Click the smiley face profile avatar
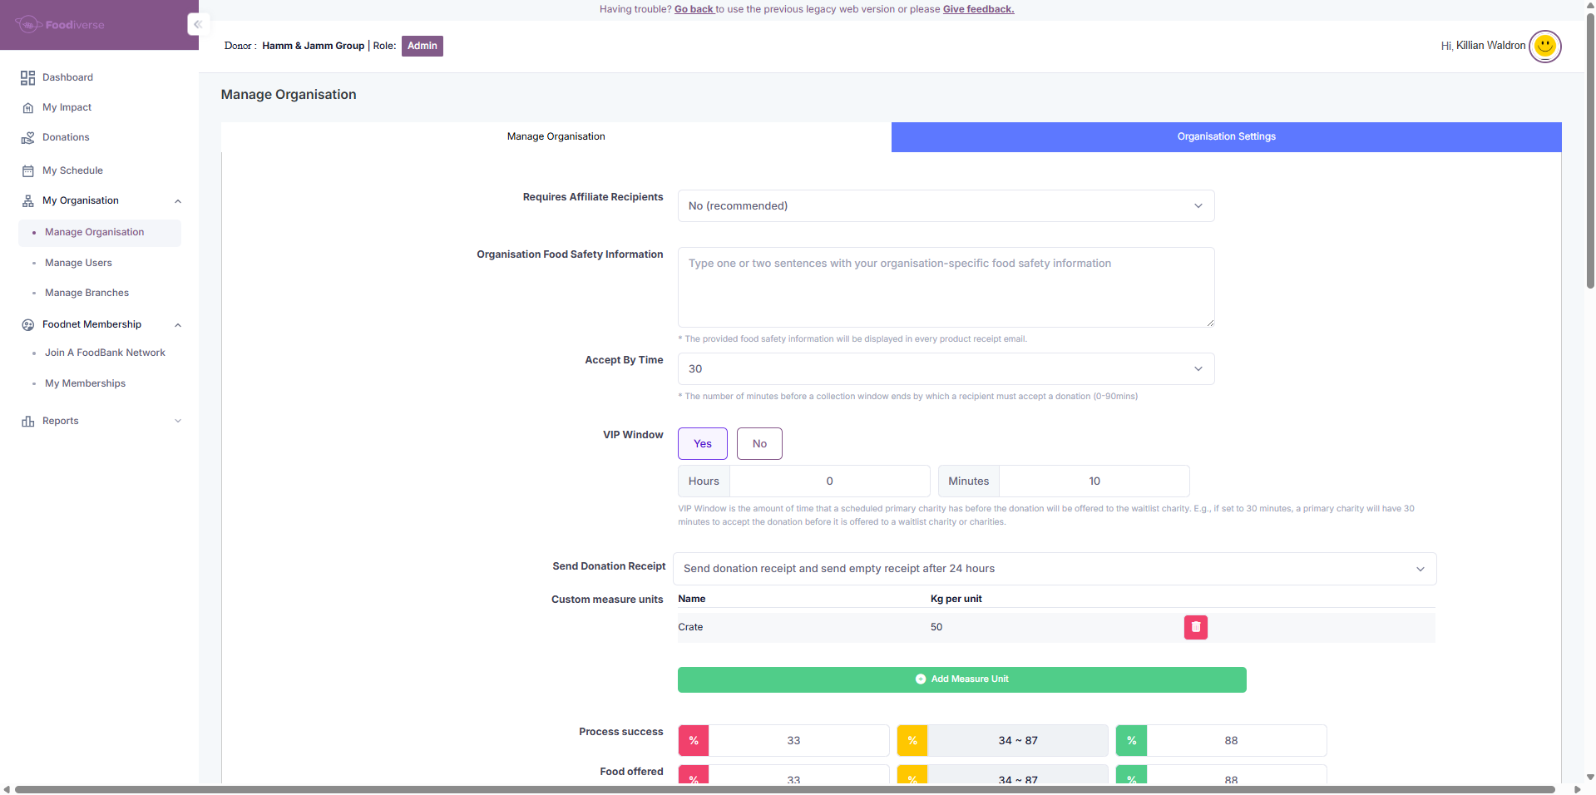 (x=1544, y=46)
